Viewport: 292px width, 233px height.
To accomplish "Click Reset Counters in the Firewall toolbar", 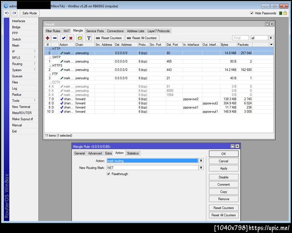I will click(109, 38).
